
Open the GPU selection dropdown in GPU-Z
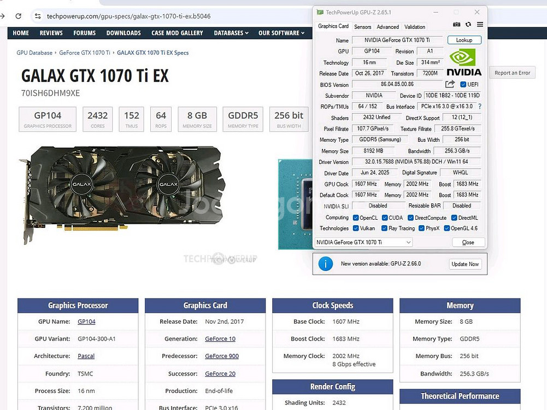pos(363,242)
